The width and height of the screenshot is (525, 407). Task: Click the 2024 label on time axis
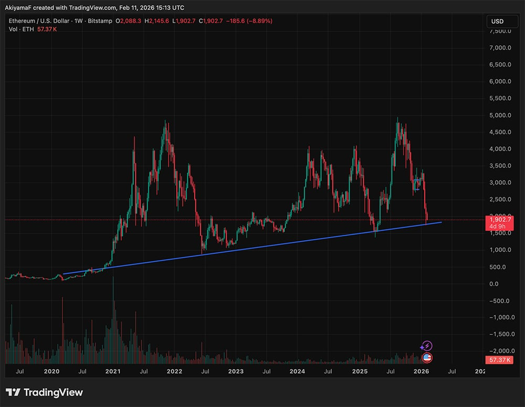tap(297, 371)
